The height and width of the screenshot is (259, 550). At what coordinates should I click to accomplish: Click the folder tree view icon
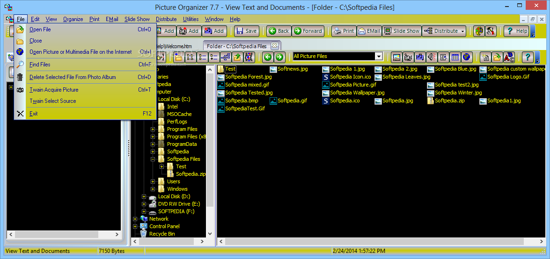coord(225,57)
